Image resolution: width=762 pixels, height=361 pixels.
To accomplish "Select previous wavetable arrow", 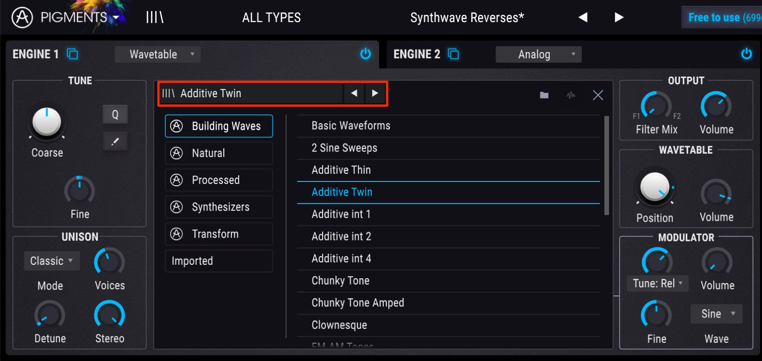I will click(354, 93).
